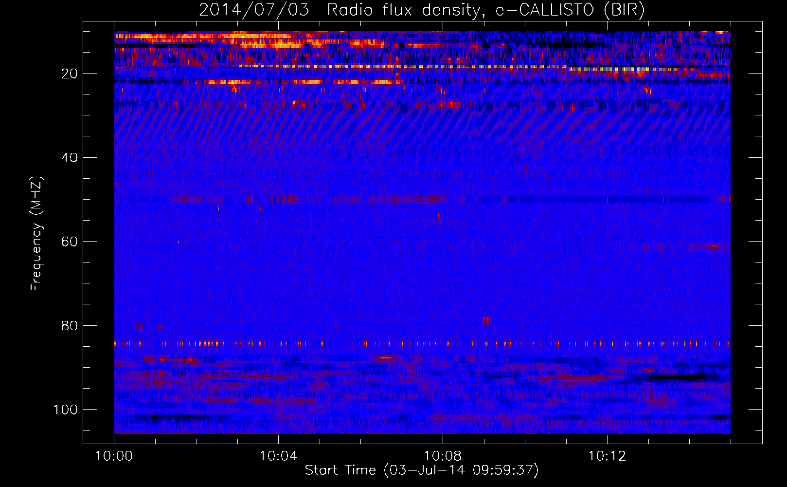787x487 pixels.
Task: Click the 60 MHz frequency tick label
Action: coord(70,242)
